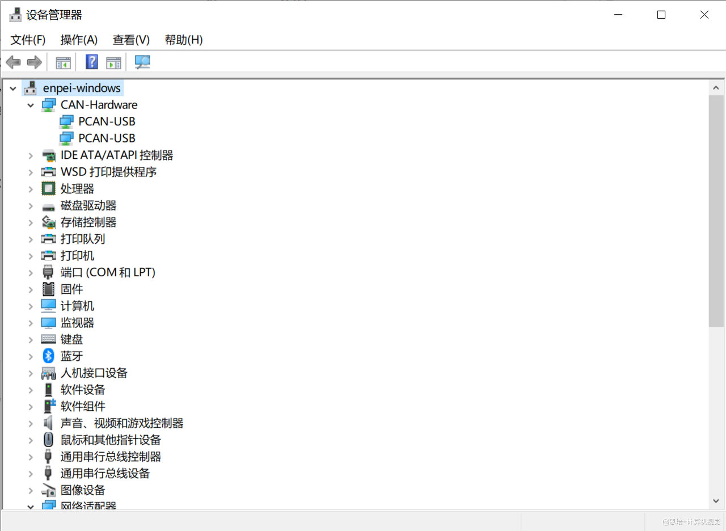Viewport: 726px width, 531px height.
Task: Open the 查看(V) menu
Action: point(131,40)
